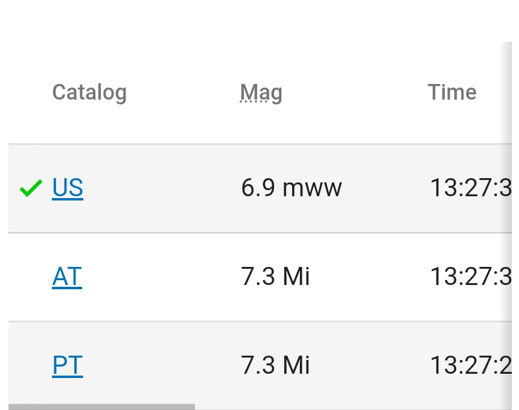519x410 pixels.
Task: Open the AT catalog link
Action: (67, 277)
